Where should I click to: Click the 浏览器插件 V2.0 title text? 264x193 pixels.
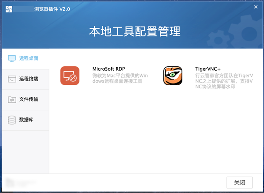(52, 9)
